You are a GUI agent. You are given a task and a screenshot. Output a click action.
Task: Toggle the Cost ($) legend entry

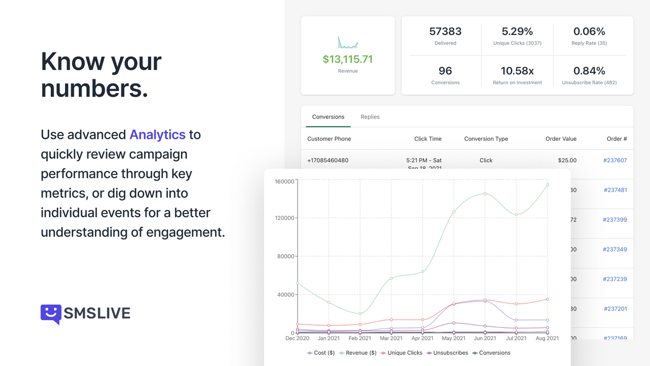[x=321, y=353]
